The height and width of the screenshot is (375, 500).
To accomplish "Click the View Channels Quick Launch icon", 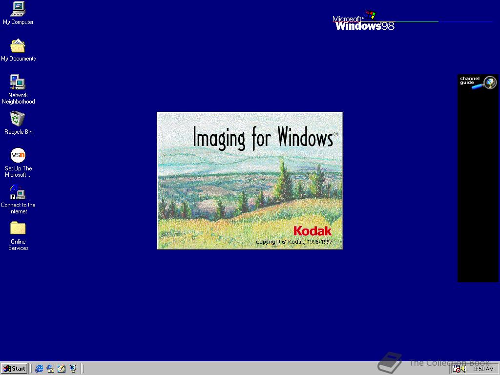I will [x=73, y=369].
